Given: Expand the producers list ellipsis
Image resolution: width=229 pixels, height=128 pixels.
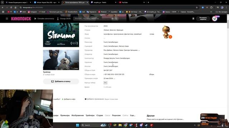Looking at the screenshot, I should coord(139,50).
